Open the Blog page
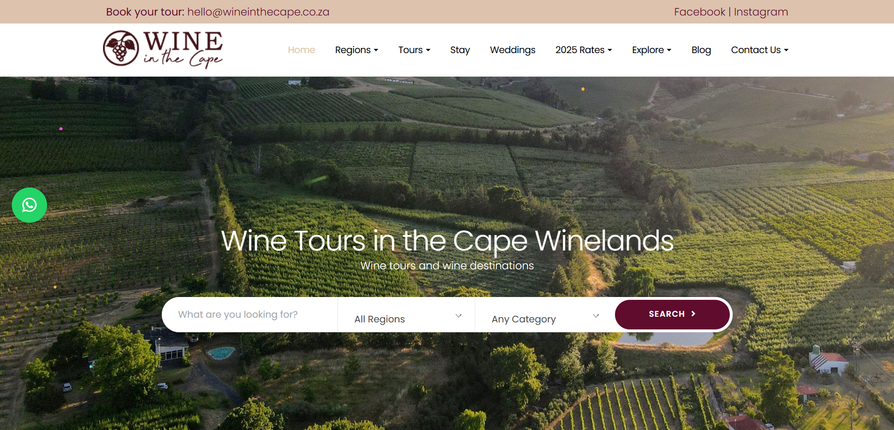The height and width of the screenshot is (430, 894). (x=701, y=50)
